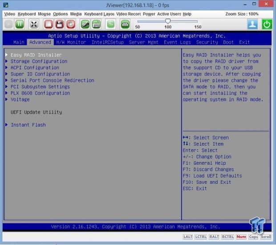
Task: Open the Keyboard Layout menu
Action: tap(99, 14)
